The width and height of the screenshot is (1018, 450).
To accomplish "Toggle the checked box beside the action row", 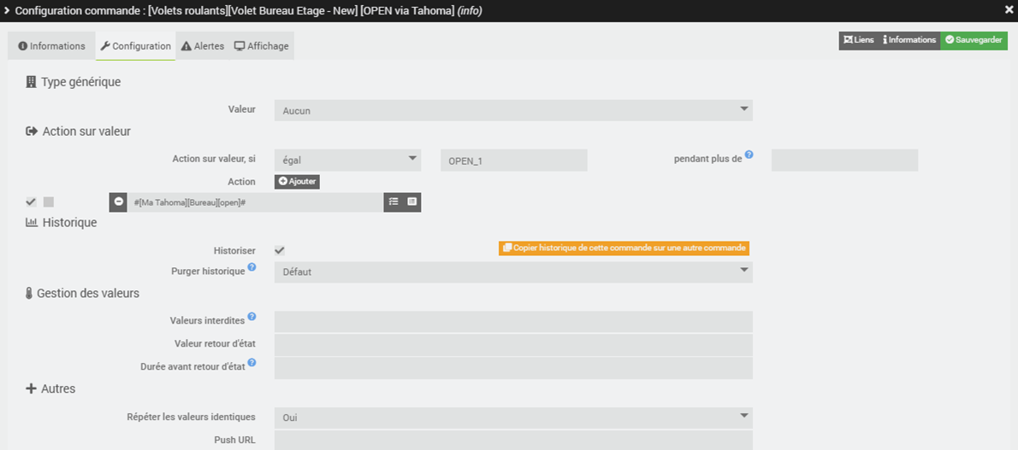I will 31,202.
